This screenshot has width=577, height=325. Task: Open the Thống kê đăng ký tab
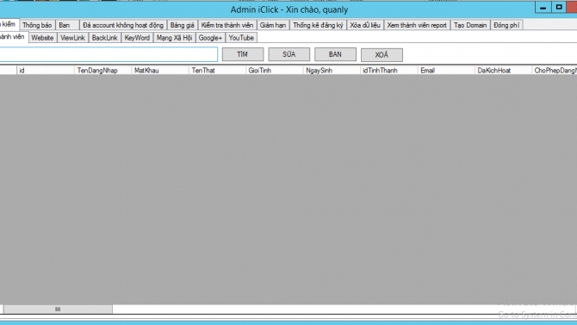(x=318, y=25)
